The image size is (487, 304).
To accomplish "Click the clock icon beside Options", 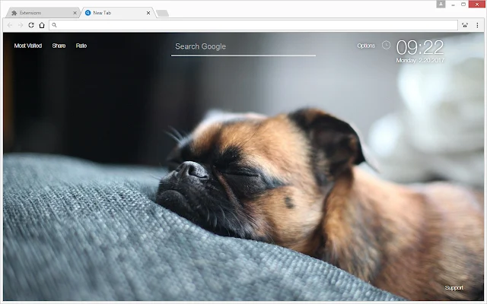I will [386, 46].
